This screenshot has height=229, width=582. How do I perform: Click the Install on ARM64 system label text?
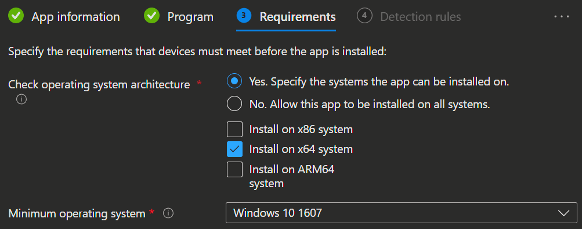pos(292,176)
